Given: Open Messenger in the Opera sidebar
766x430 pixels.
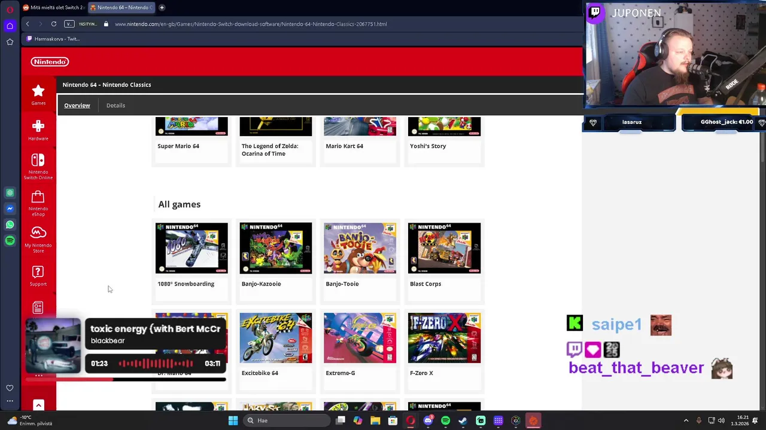Looking at the screenshot, I should (10, 208).
